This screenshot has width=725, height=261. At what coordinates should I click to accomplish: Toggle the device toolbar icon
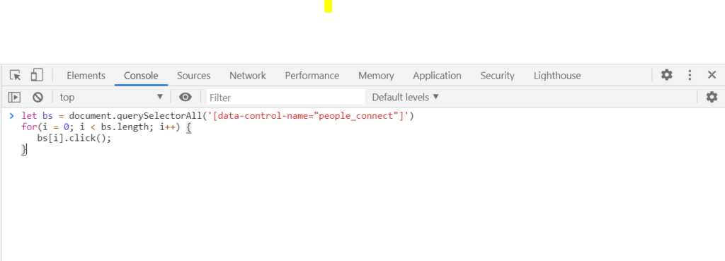click(37, 75)
